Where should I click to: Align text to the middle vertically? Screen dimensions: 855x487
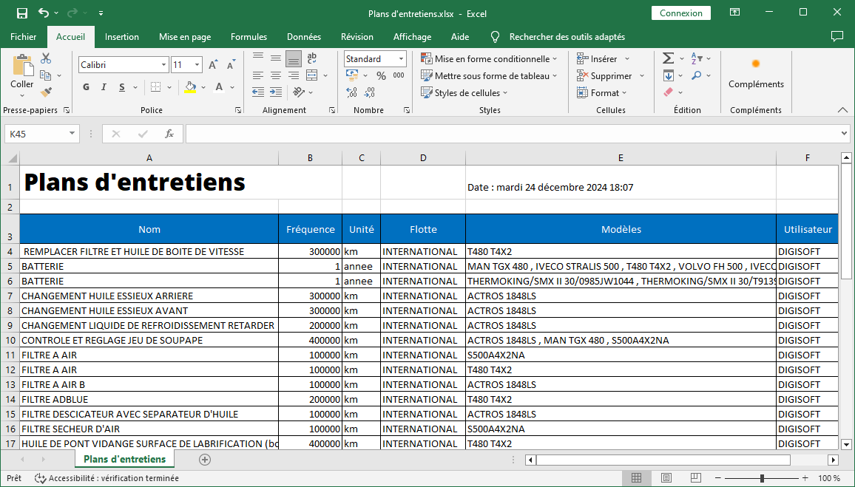[276, 58]
